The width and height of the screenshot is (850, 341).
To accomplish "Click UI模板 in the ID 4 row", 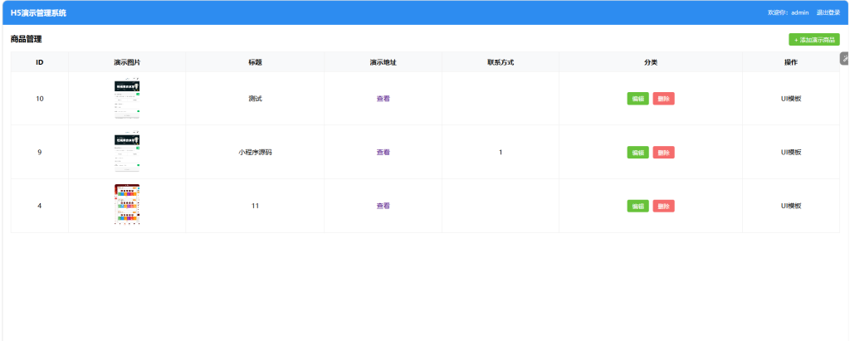I will tap(791, 206).
